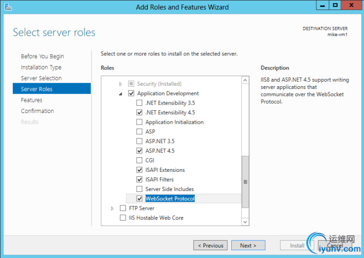Maximize the wizard window
The height and width of the screenshot is (258, 364).
click(x=335, y=5)
